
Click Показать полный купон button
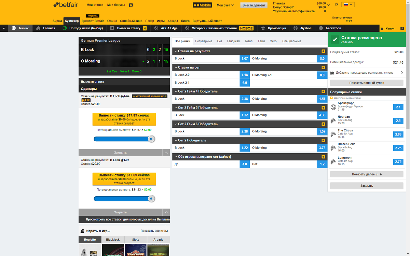click(367, 83)
